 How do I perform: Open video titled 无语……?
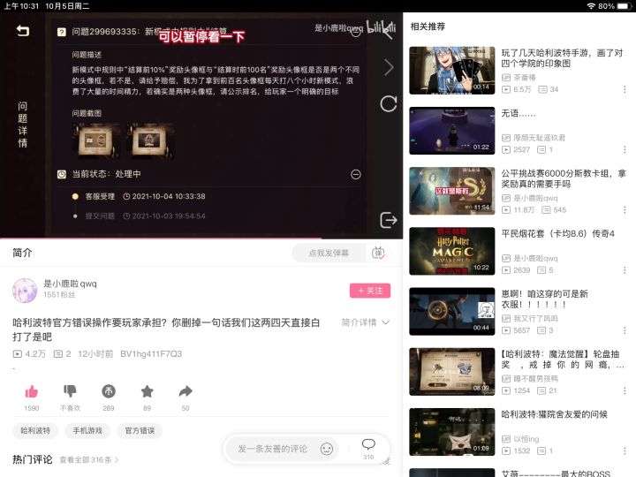click(519, 113)
